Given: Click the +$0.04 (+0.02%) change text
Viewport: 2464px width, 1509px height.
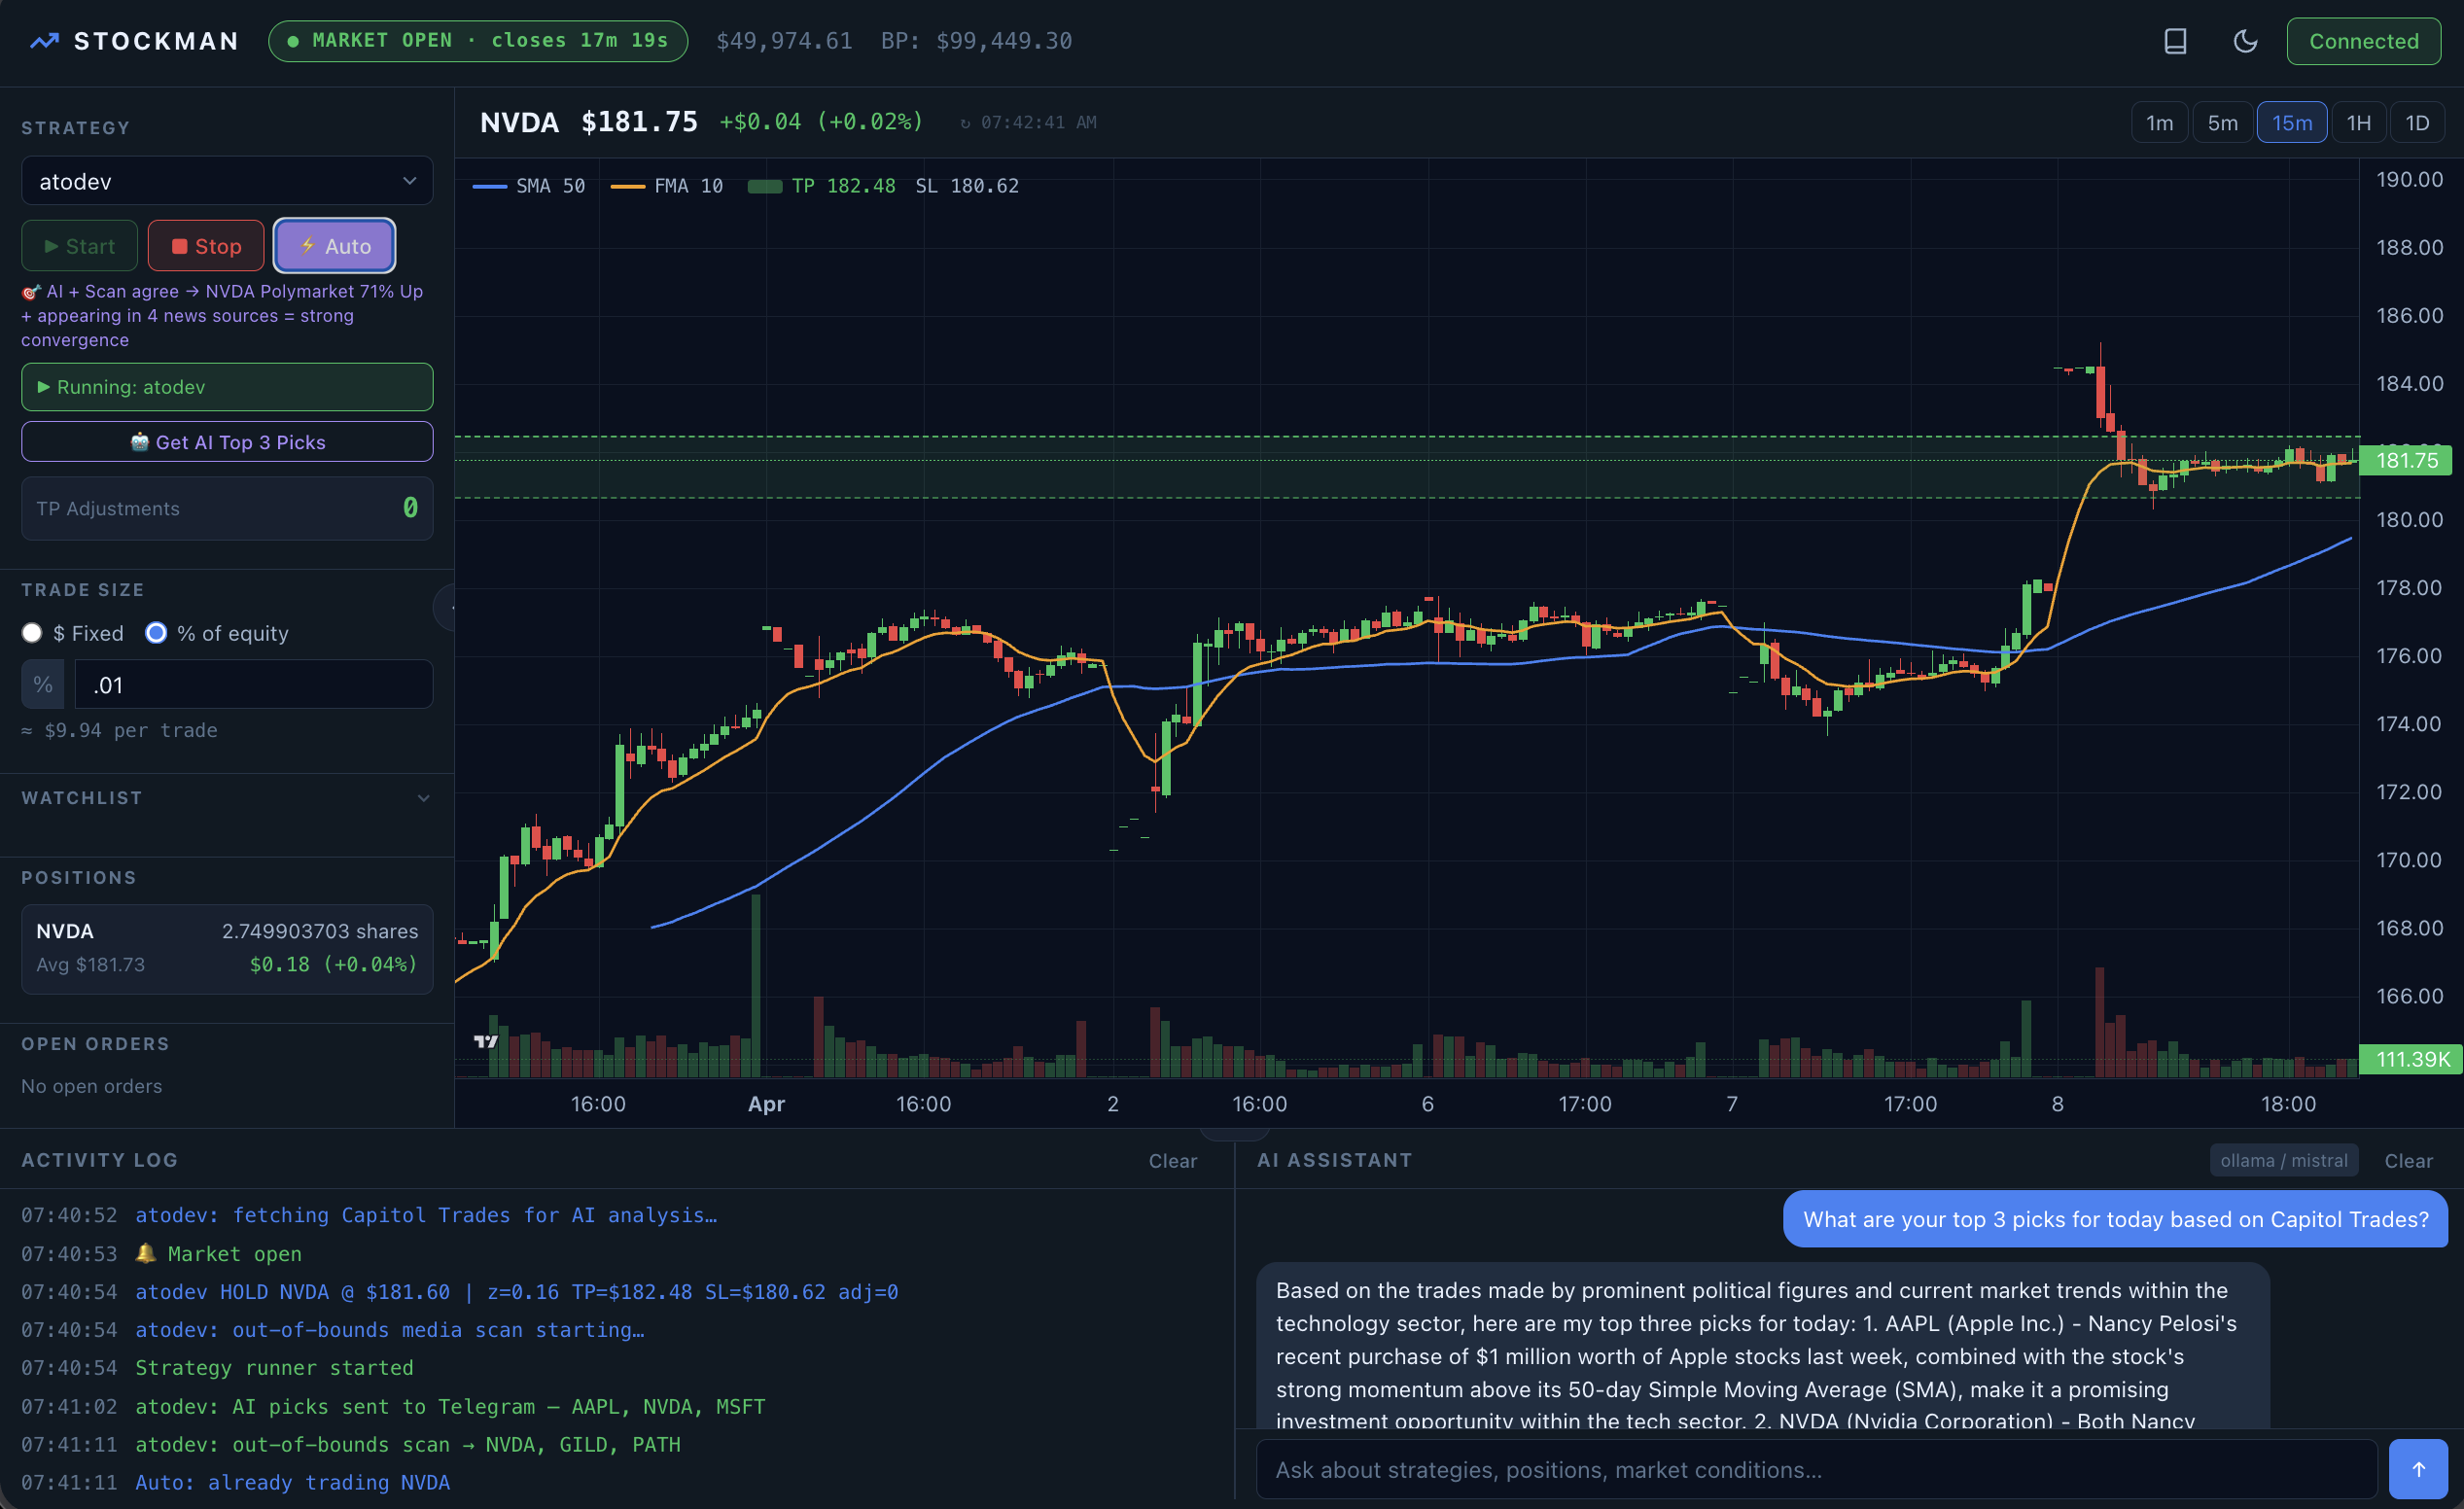Looking at the screenshot, I should 821,122.
